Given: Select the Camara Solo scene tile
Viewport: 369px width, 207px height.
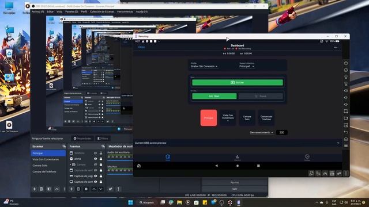Looking at the screenshot, I should point(247,118).
